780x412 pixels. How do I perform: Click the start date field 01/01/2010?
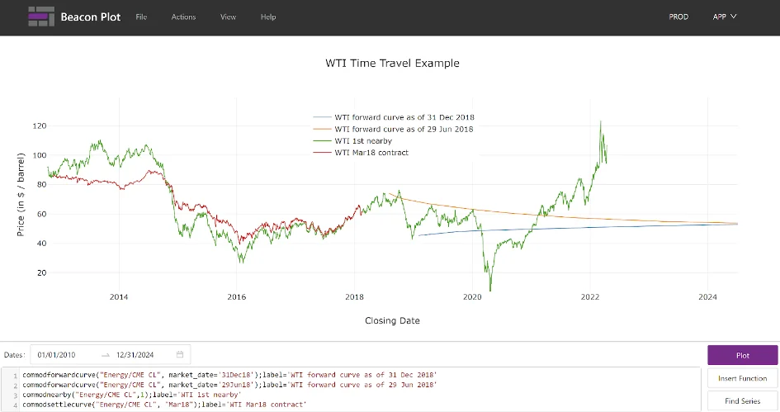click(x=56, y=355)
